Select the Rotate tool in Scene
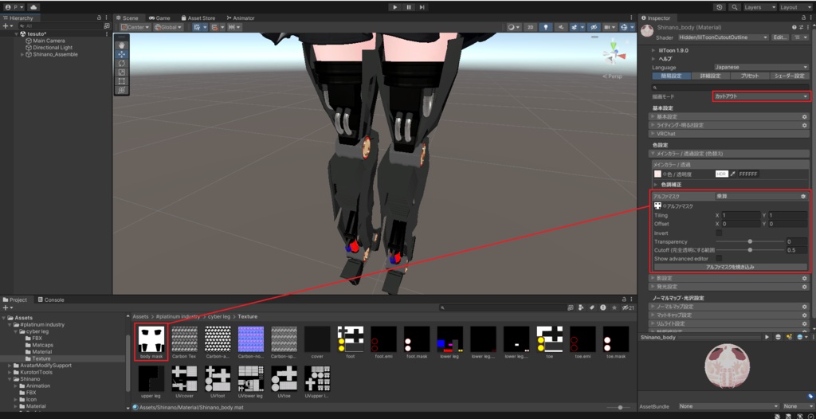Screen dimensions: 816x419 (122, 64)
